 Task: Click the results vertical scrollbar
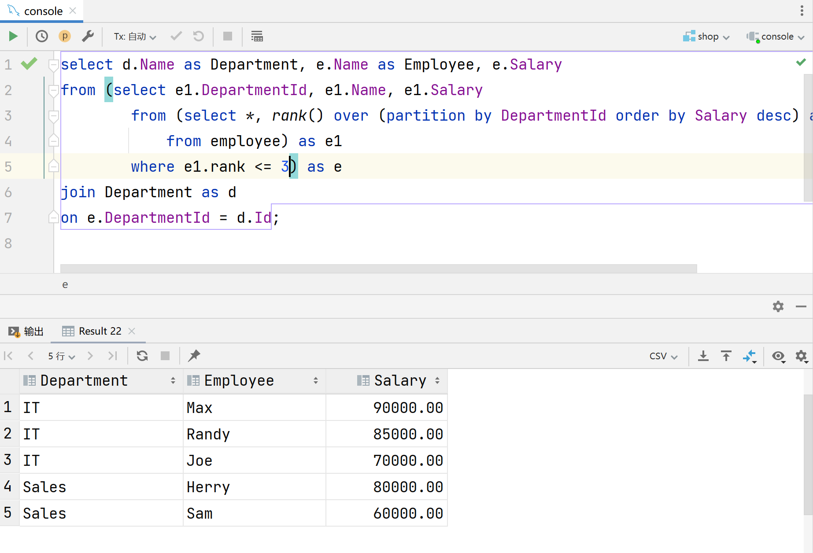(x=808, y=454)
